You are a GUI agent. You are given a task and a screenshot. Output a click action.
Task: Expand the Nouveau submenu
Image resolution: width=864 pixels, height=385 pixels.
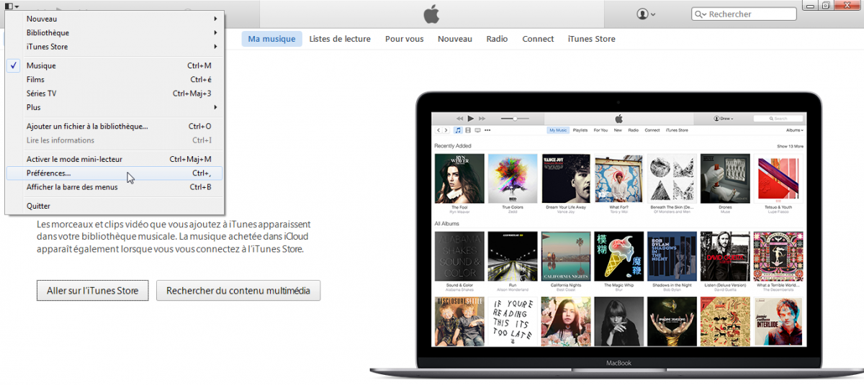[114, 19]
